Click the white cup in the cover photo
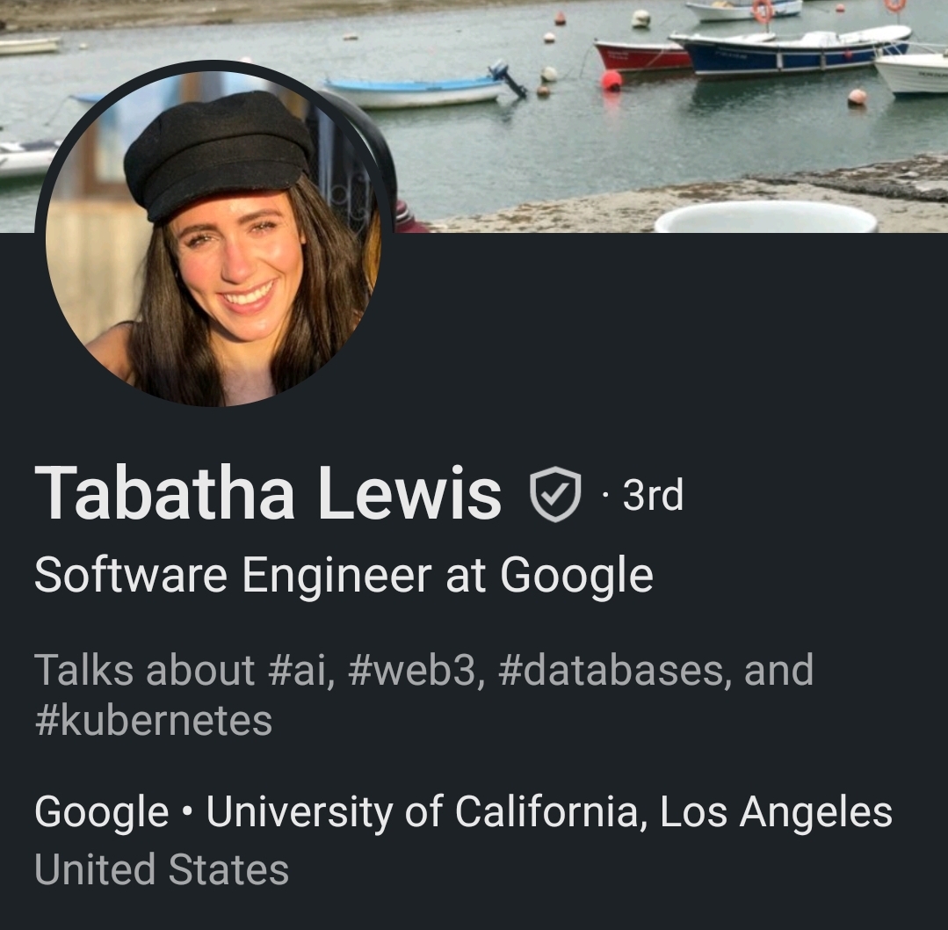This screenshot has width=948, height=930. point(767,218)
